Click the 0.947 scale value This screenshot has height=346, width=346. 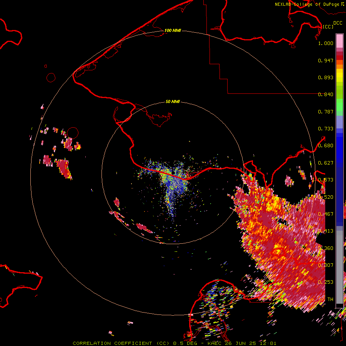326,60
